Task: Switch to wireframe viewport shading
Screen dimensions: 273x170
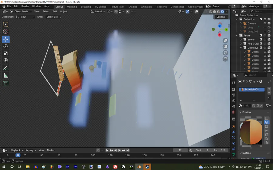Action: (211, 11)
